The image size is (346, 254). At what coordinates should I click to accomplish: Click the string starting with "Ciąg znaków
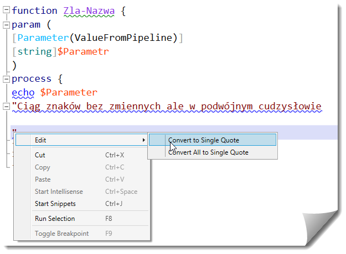166,106
